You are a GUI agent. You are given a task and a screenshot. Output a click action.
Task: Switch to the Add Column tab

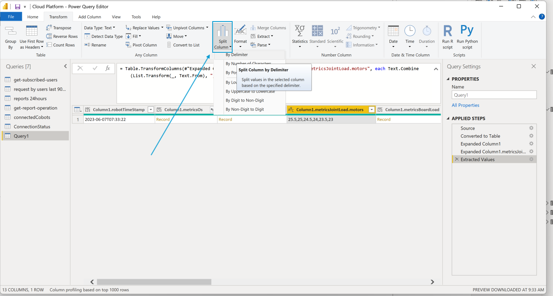click(90, 17)
